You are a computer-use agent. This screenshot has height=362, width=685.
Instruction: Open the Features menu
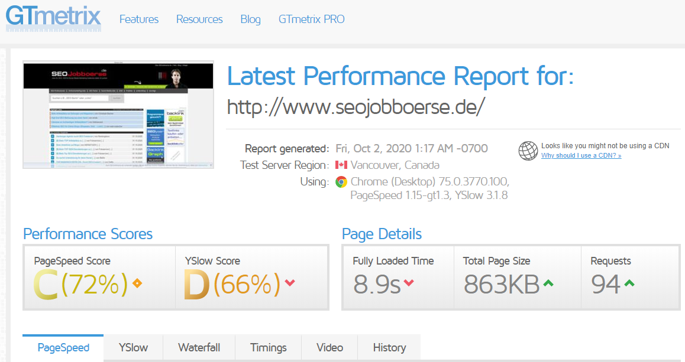(139, 19)
